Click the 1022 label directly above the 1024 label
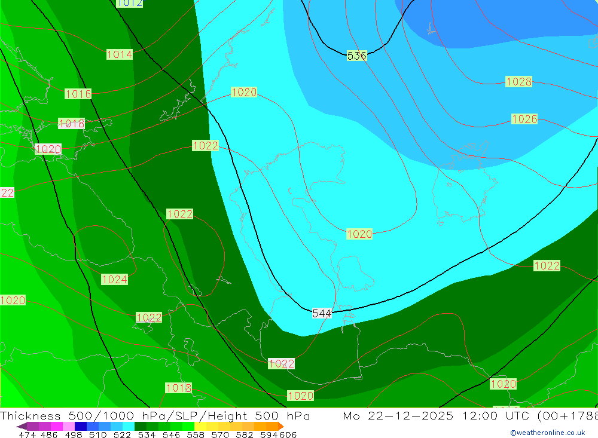 (179, 214)
